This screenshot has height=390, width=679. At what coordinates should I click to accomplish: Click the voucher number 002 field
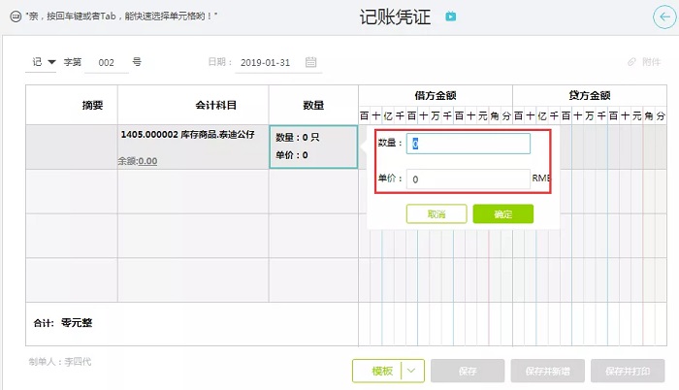pyautogui.click(x=107, y=62)
